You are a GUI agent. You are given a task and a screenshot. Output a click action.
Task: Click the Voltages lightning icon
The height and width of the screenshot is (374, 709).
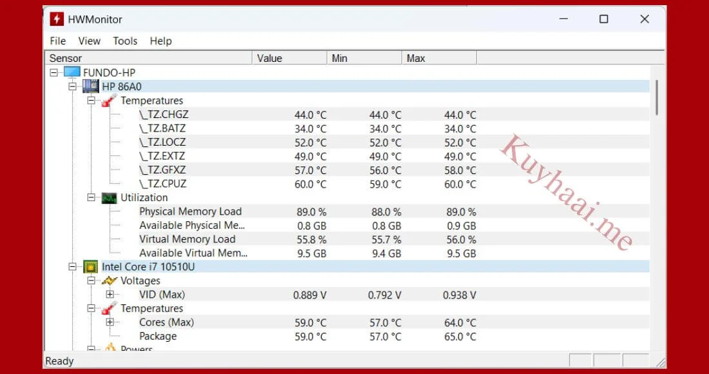pos(110,281)
